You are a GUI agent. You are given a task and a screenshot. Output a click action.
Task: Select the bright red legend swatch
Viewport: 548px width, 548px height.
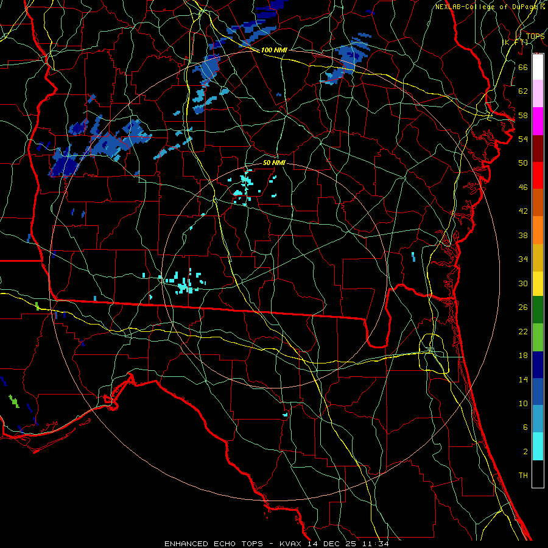[x=538, y=175]
